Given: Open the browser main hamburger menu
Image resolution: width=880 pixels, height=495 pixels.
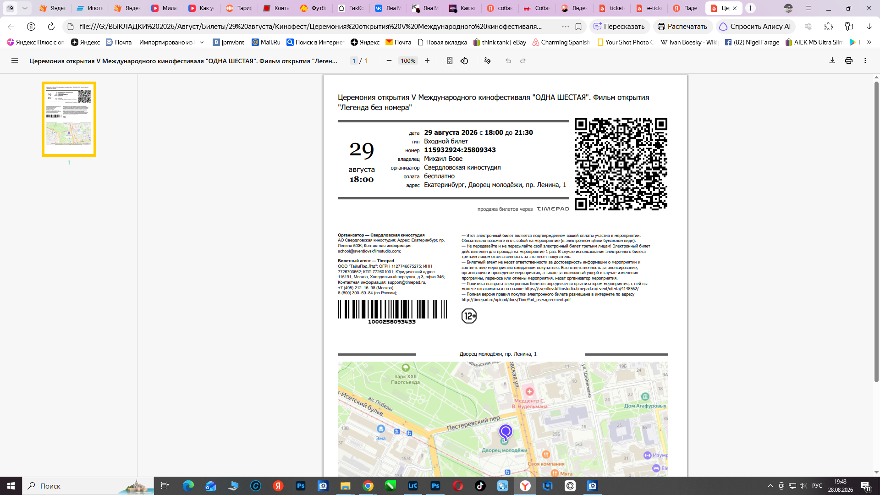Looking at the screenshot, I should (808, 8).
